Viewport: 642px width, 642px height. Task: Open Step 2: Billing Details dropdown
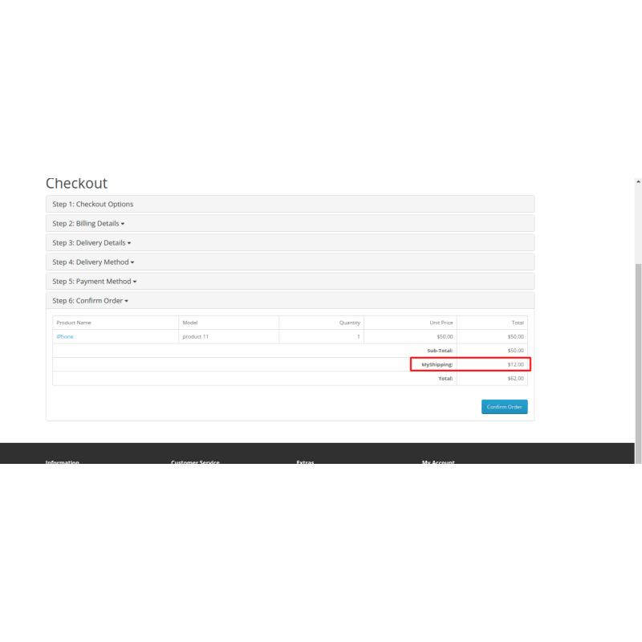click(88, 223)
